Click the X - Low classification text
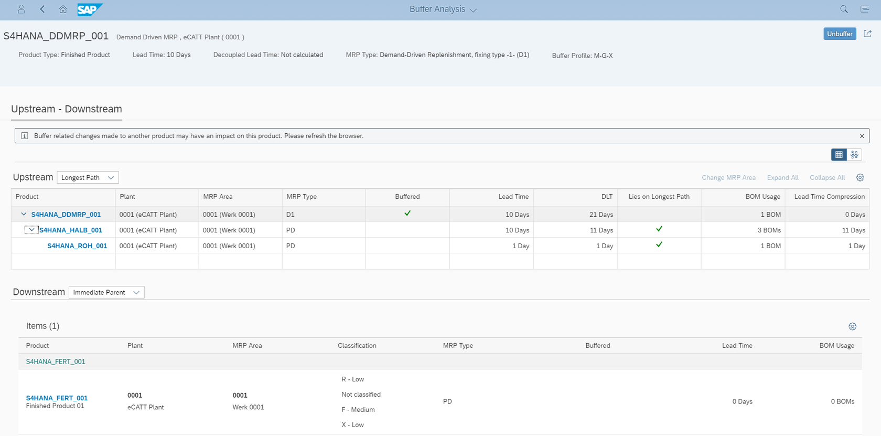This screenshot has width=881, height=436. pos(352,425)
